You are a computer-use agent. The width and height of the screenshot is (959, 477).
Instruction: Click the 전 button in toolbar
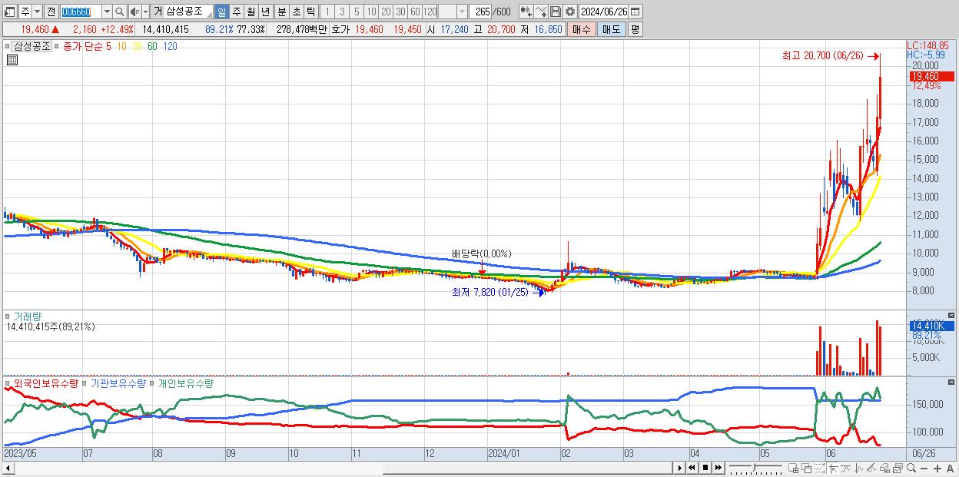point(51,12)
